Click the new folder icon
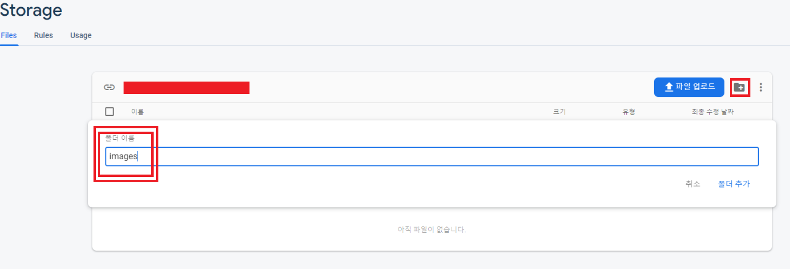The width and height of the screenshot is (790, 269). coord(739,87)
